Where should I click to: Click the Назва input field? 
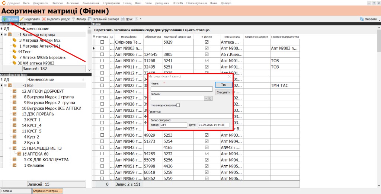click(182, 89)
